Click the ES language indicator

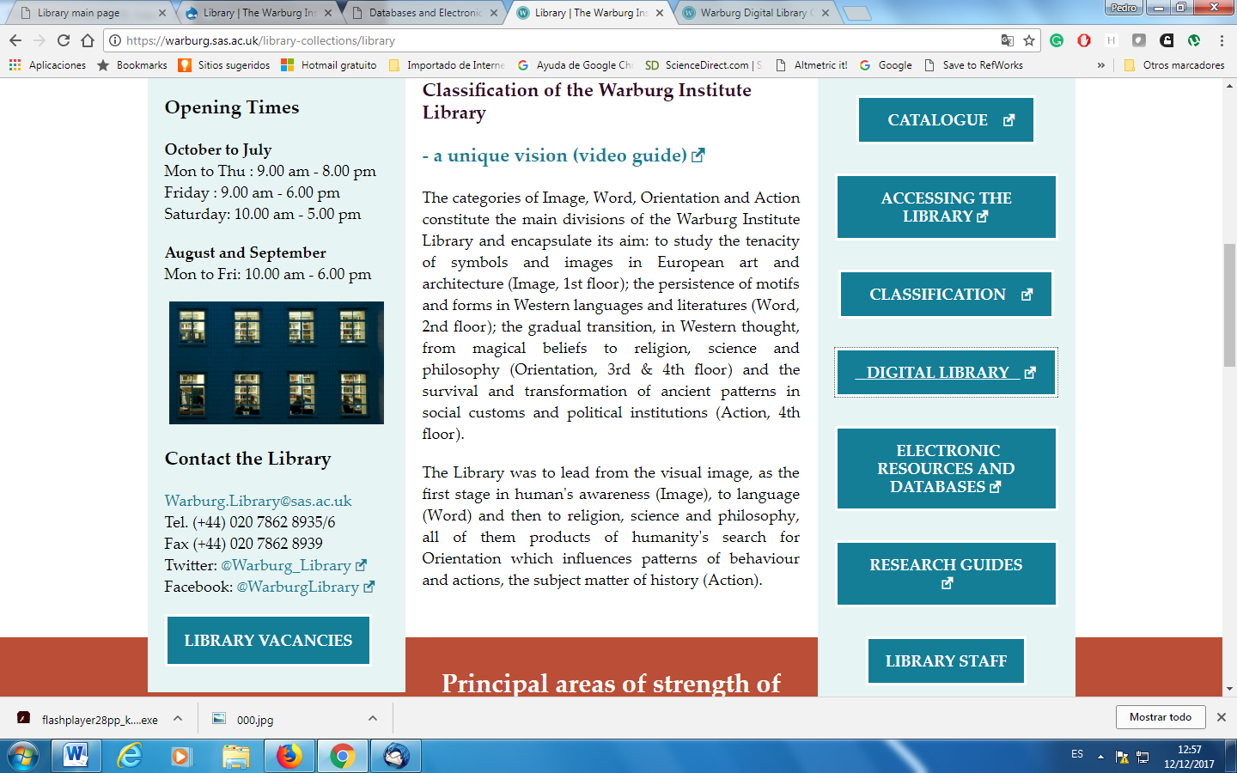coord(1077,754)
